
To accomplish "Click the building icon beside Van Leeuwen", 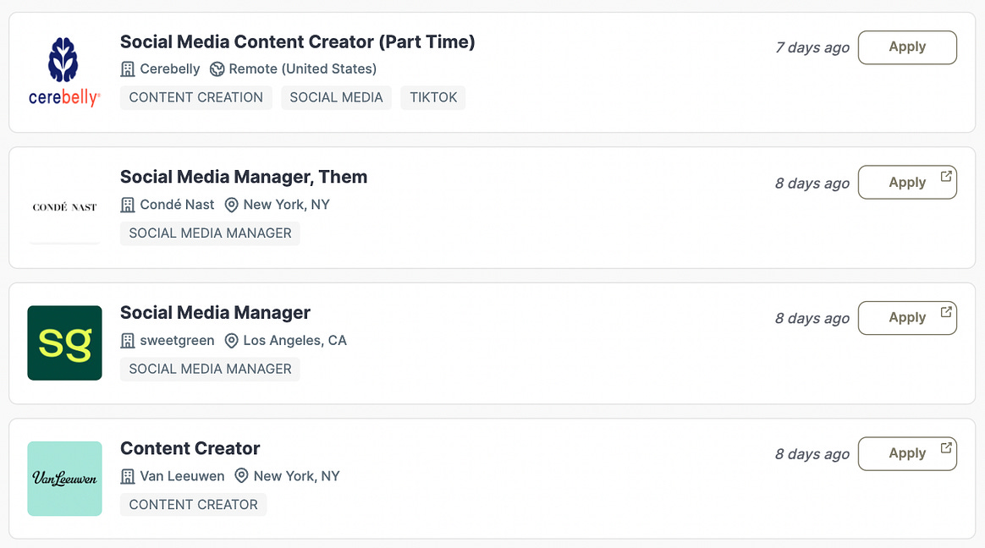I will (128, 476).
